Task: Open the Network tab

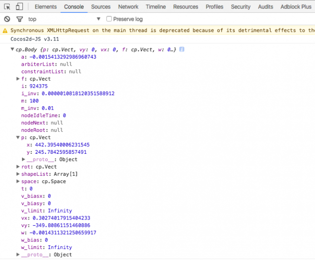Action: click(128, 7)
